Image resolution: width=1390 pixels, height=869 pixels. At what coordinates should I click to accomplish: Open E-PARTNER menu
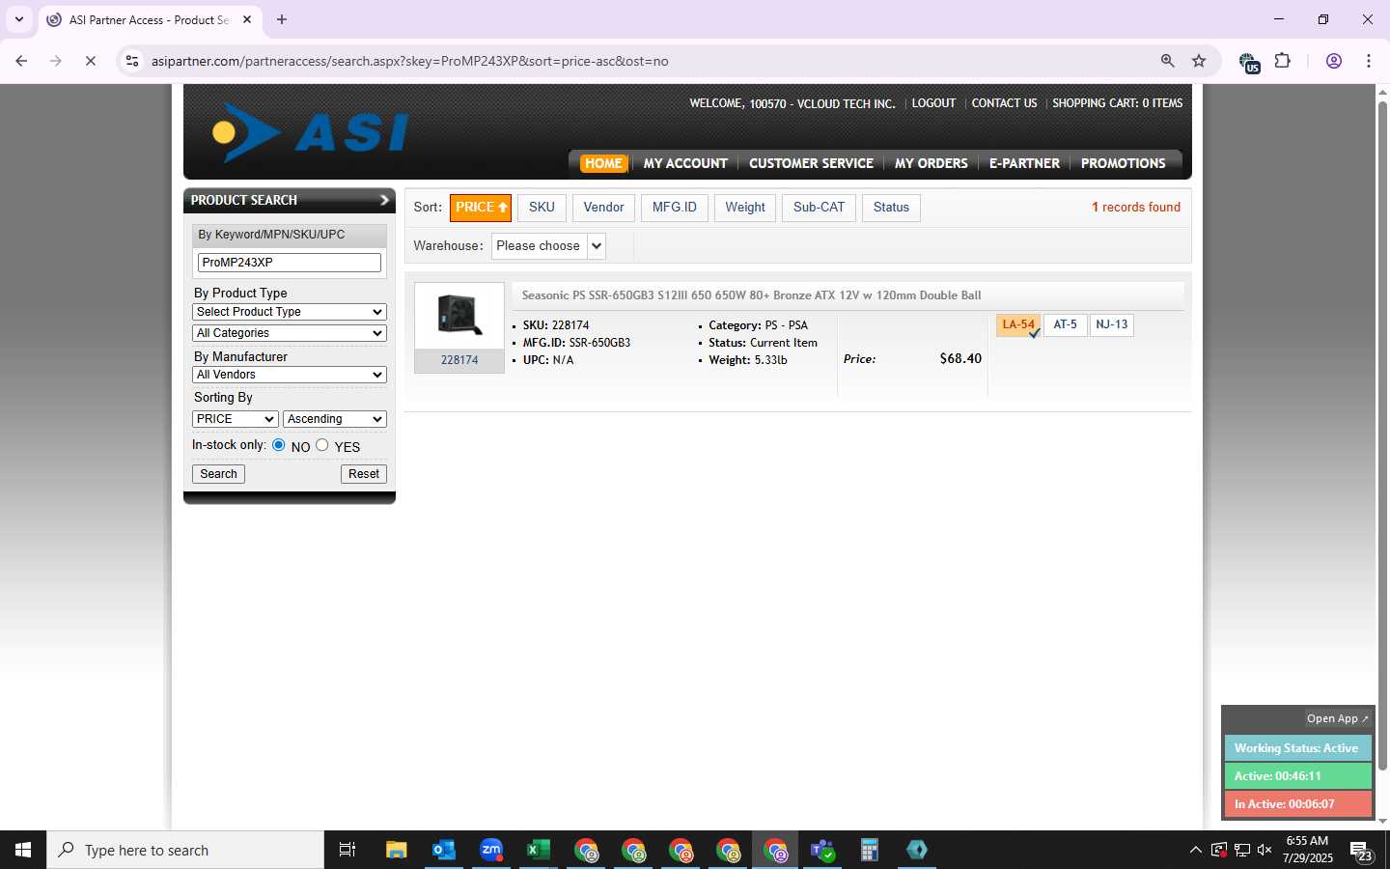(x=1024, y=163)
